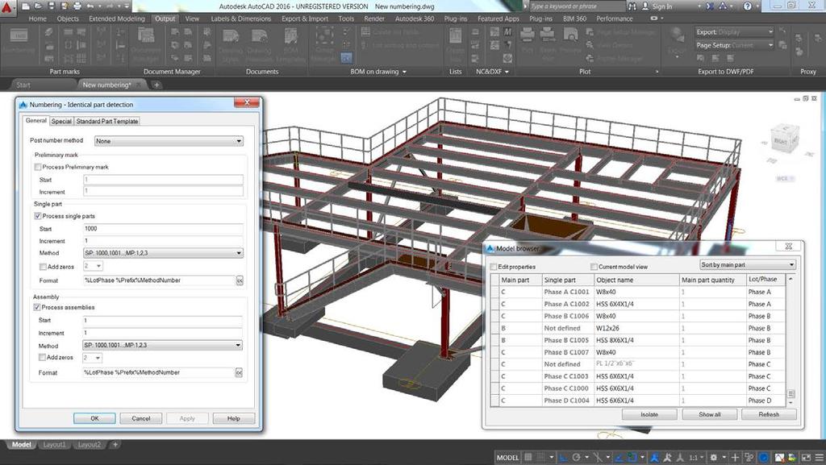Click Refresh in the Model browser
The height and width of the screenshot is (465, 826).
coord(769,414)
